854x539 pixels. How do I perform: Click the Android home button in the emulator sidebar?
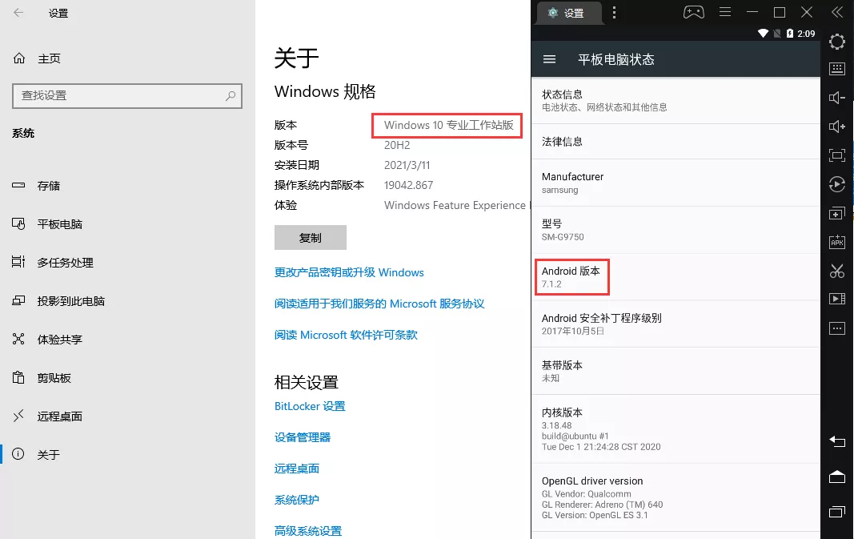tap(837, 477)
